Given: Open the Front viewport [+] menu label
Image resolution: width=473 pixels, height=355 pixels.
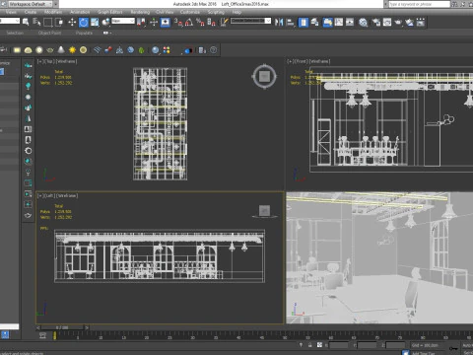Looking at the screenshot, I should [x=290, y=61].
